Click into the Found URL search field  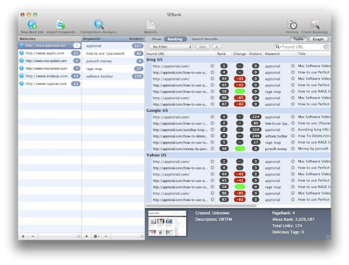(x=302, y=47)
